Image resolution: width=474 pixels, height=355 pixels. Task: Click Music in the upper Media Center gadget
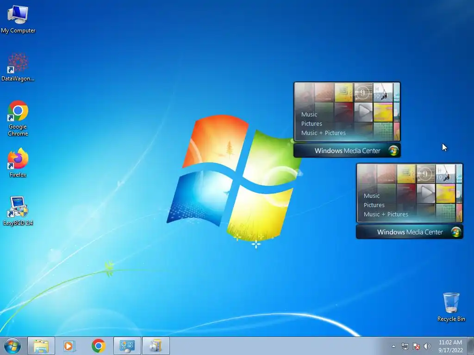(309, 115)
